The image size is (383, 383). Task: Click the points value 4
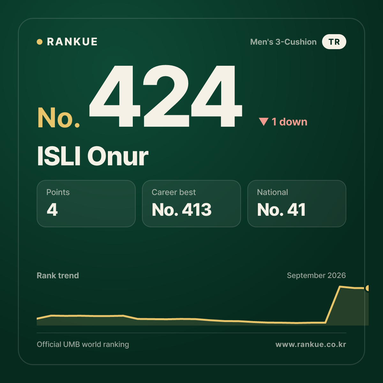coord(52,210)
